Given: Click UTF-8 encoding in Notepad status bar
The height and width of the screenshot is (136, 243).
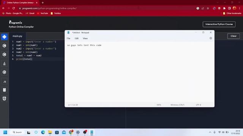Looking at the screenshot, I should [x=198, y=105].
